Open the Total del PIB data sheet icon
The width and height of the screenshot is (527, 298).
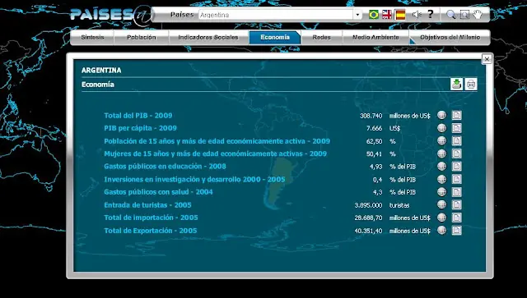(x=456, y=115)
